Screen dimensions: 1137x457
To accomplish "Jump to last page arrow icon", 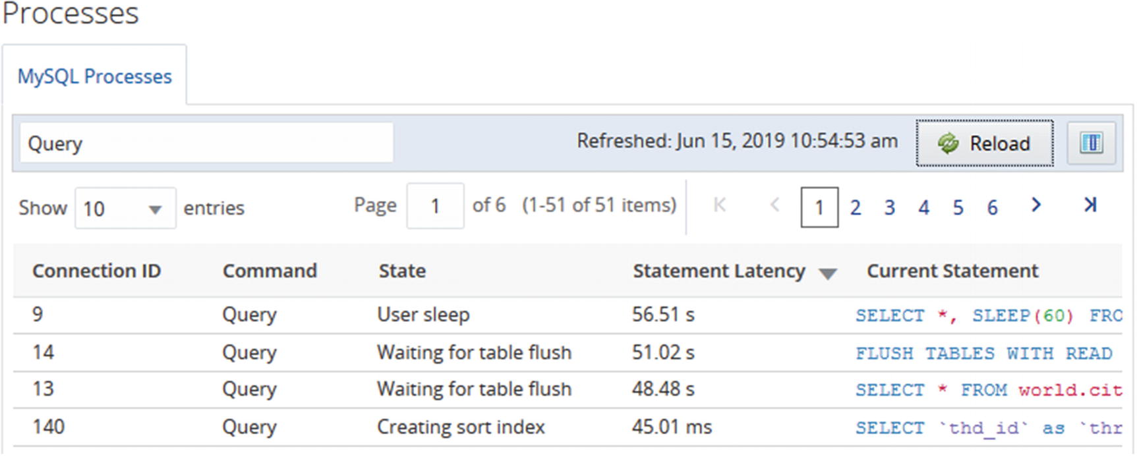I will click(1090, 205).
